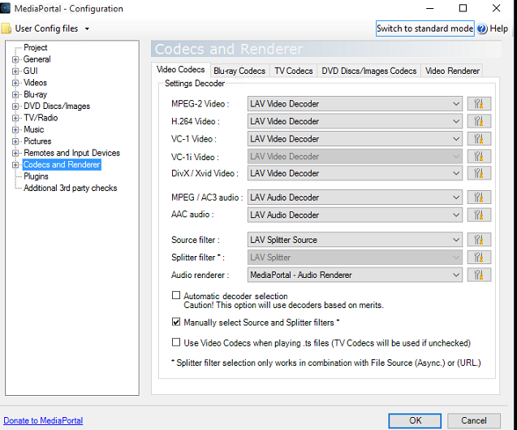517x430 pixels.
Task: Switch to the Blu-ray Codecs tab
Action: (239, 71)
